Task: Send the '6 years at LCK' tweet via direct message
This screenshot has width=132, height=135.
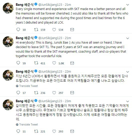Action: point(72,30)
